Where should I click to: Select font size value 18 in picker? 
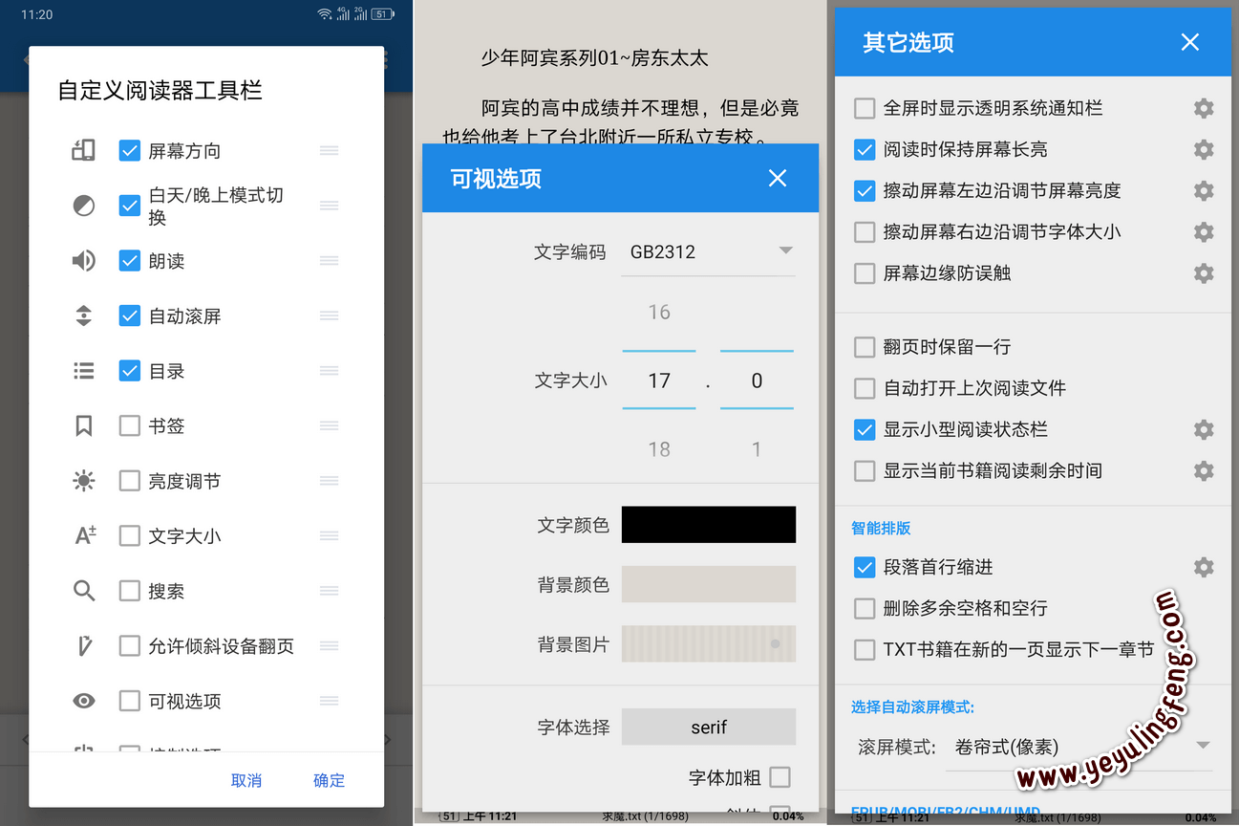click(659, 449)
